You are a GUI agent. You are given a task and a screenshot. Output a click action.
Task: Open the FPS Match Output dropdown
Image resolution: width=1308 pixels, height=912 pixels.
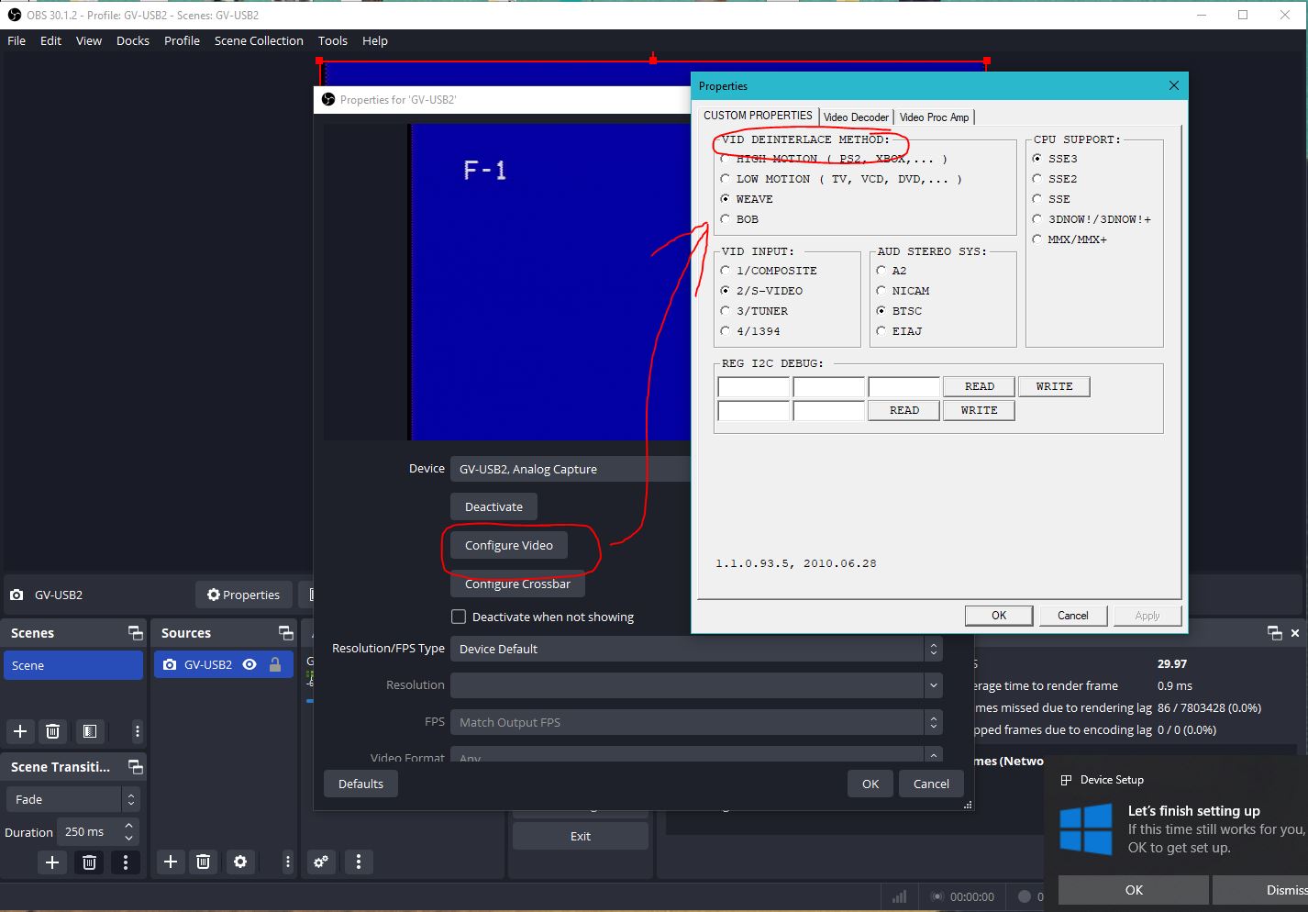pos(696,722)
